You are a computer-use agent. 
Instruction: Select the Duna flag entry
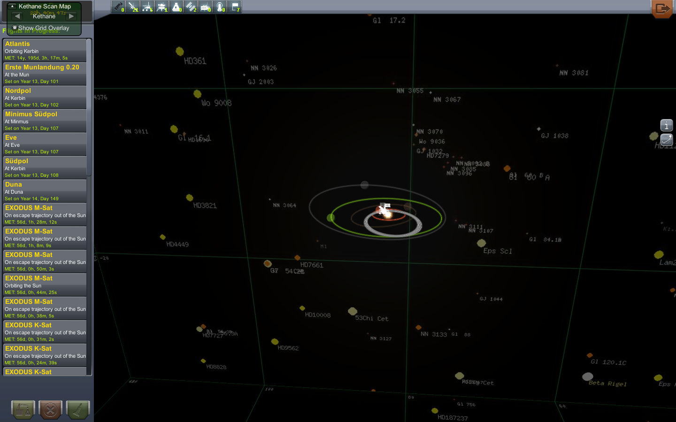(x=45, y=191)
